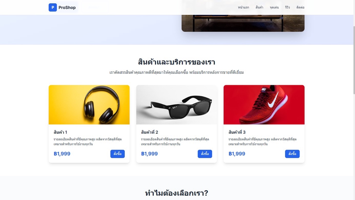
Task: Click the red Nike shoe image
Action: (x=264, y=105)
